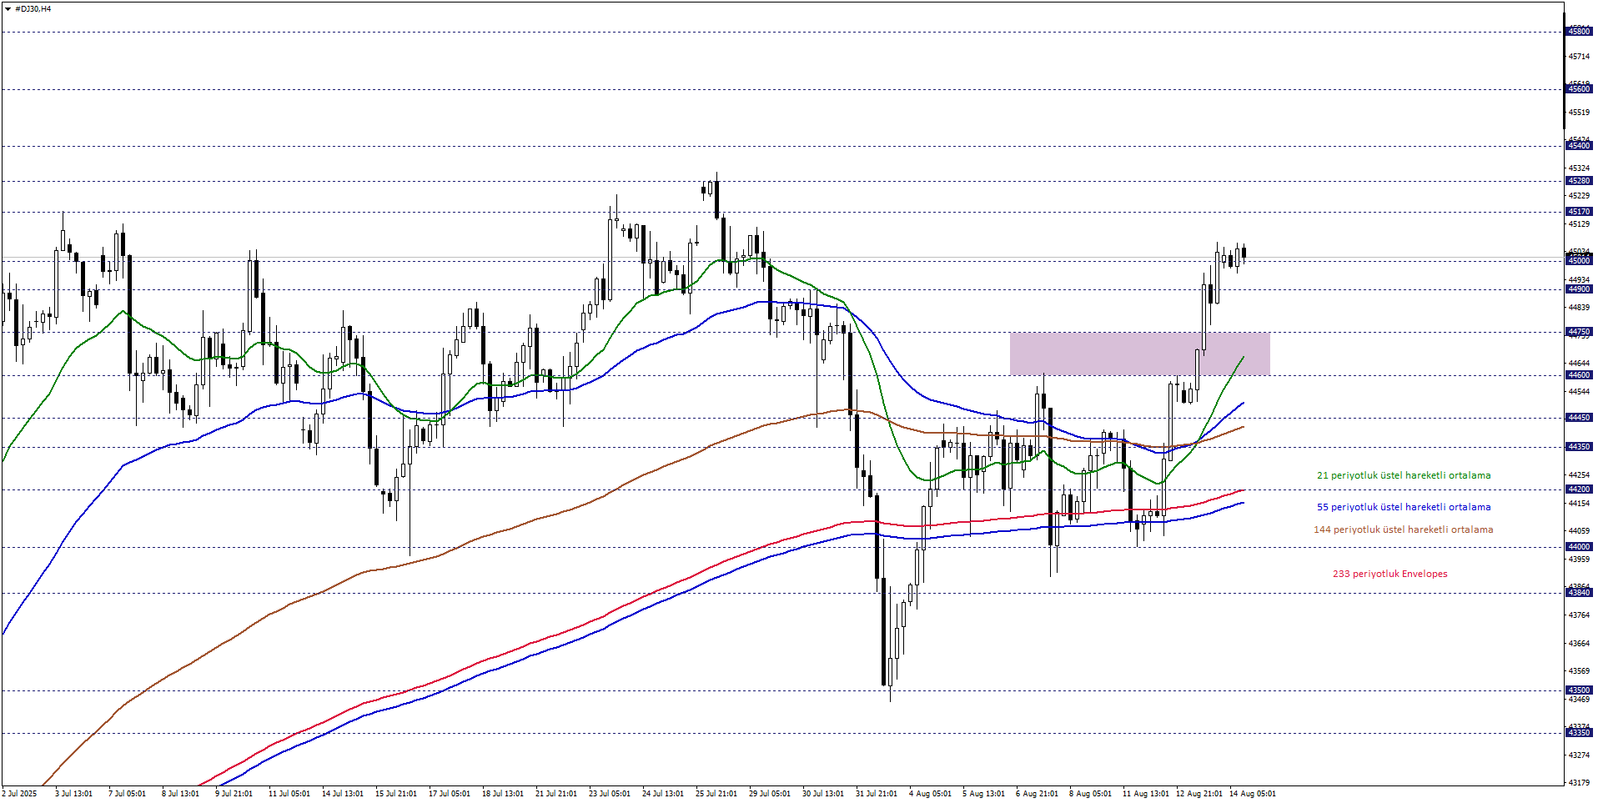The height and width of the screenshot is (803, 1598).
Task: Click the 14 Aug 05:01 time axis label
Action: point(1252,794)
